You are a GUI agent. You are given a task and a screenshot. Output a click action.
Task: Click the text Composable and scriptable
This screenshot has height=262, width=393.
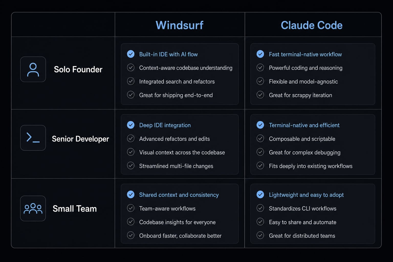[302, 139]
